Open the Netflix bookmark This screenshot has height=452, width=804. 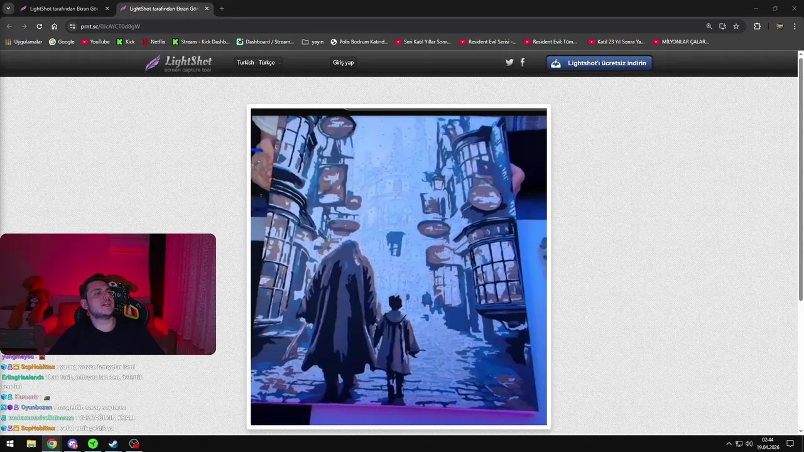[x=154, y=42]
